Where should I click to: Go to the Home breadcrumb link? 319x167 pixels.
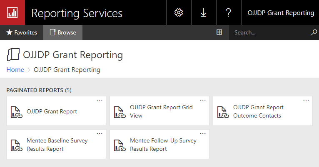pyautogui.click(x=15, y=70)
